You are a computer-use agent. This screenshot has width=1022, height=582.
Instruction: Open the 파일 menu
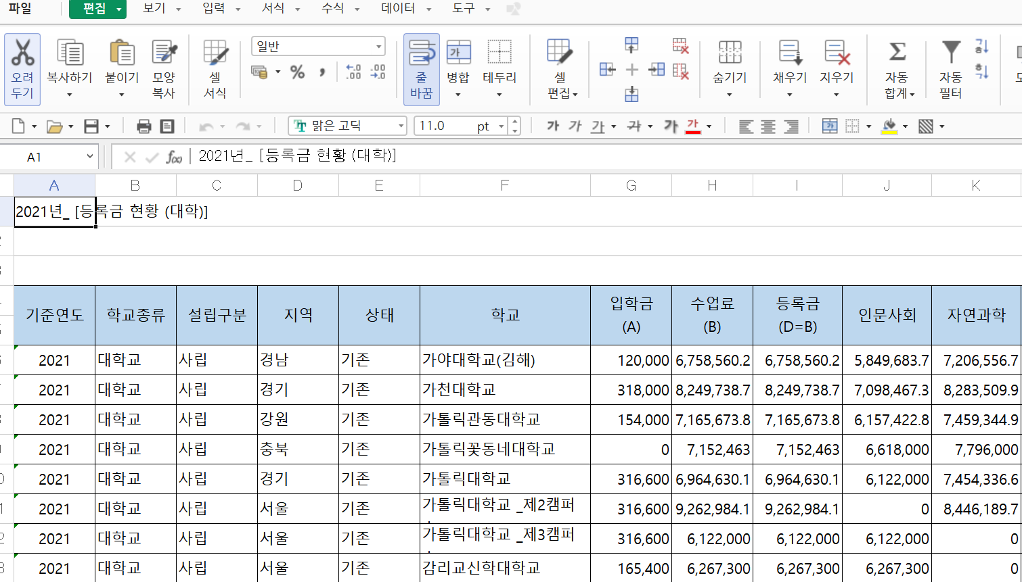(20, 9)
